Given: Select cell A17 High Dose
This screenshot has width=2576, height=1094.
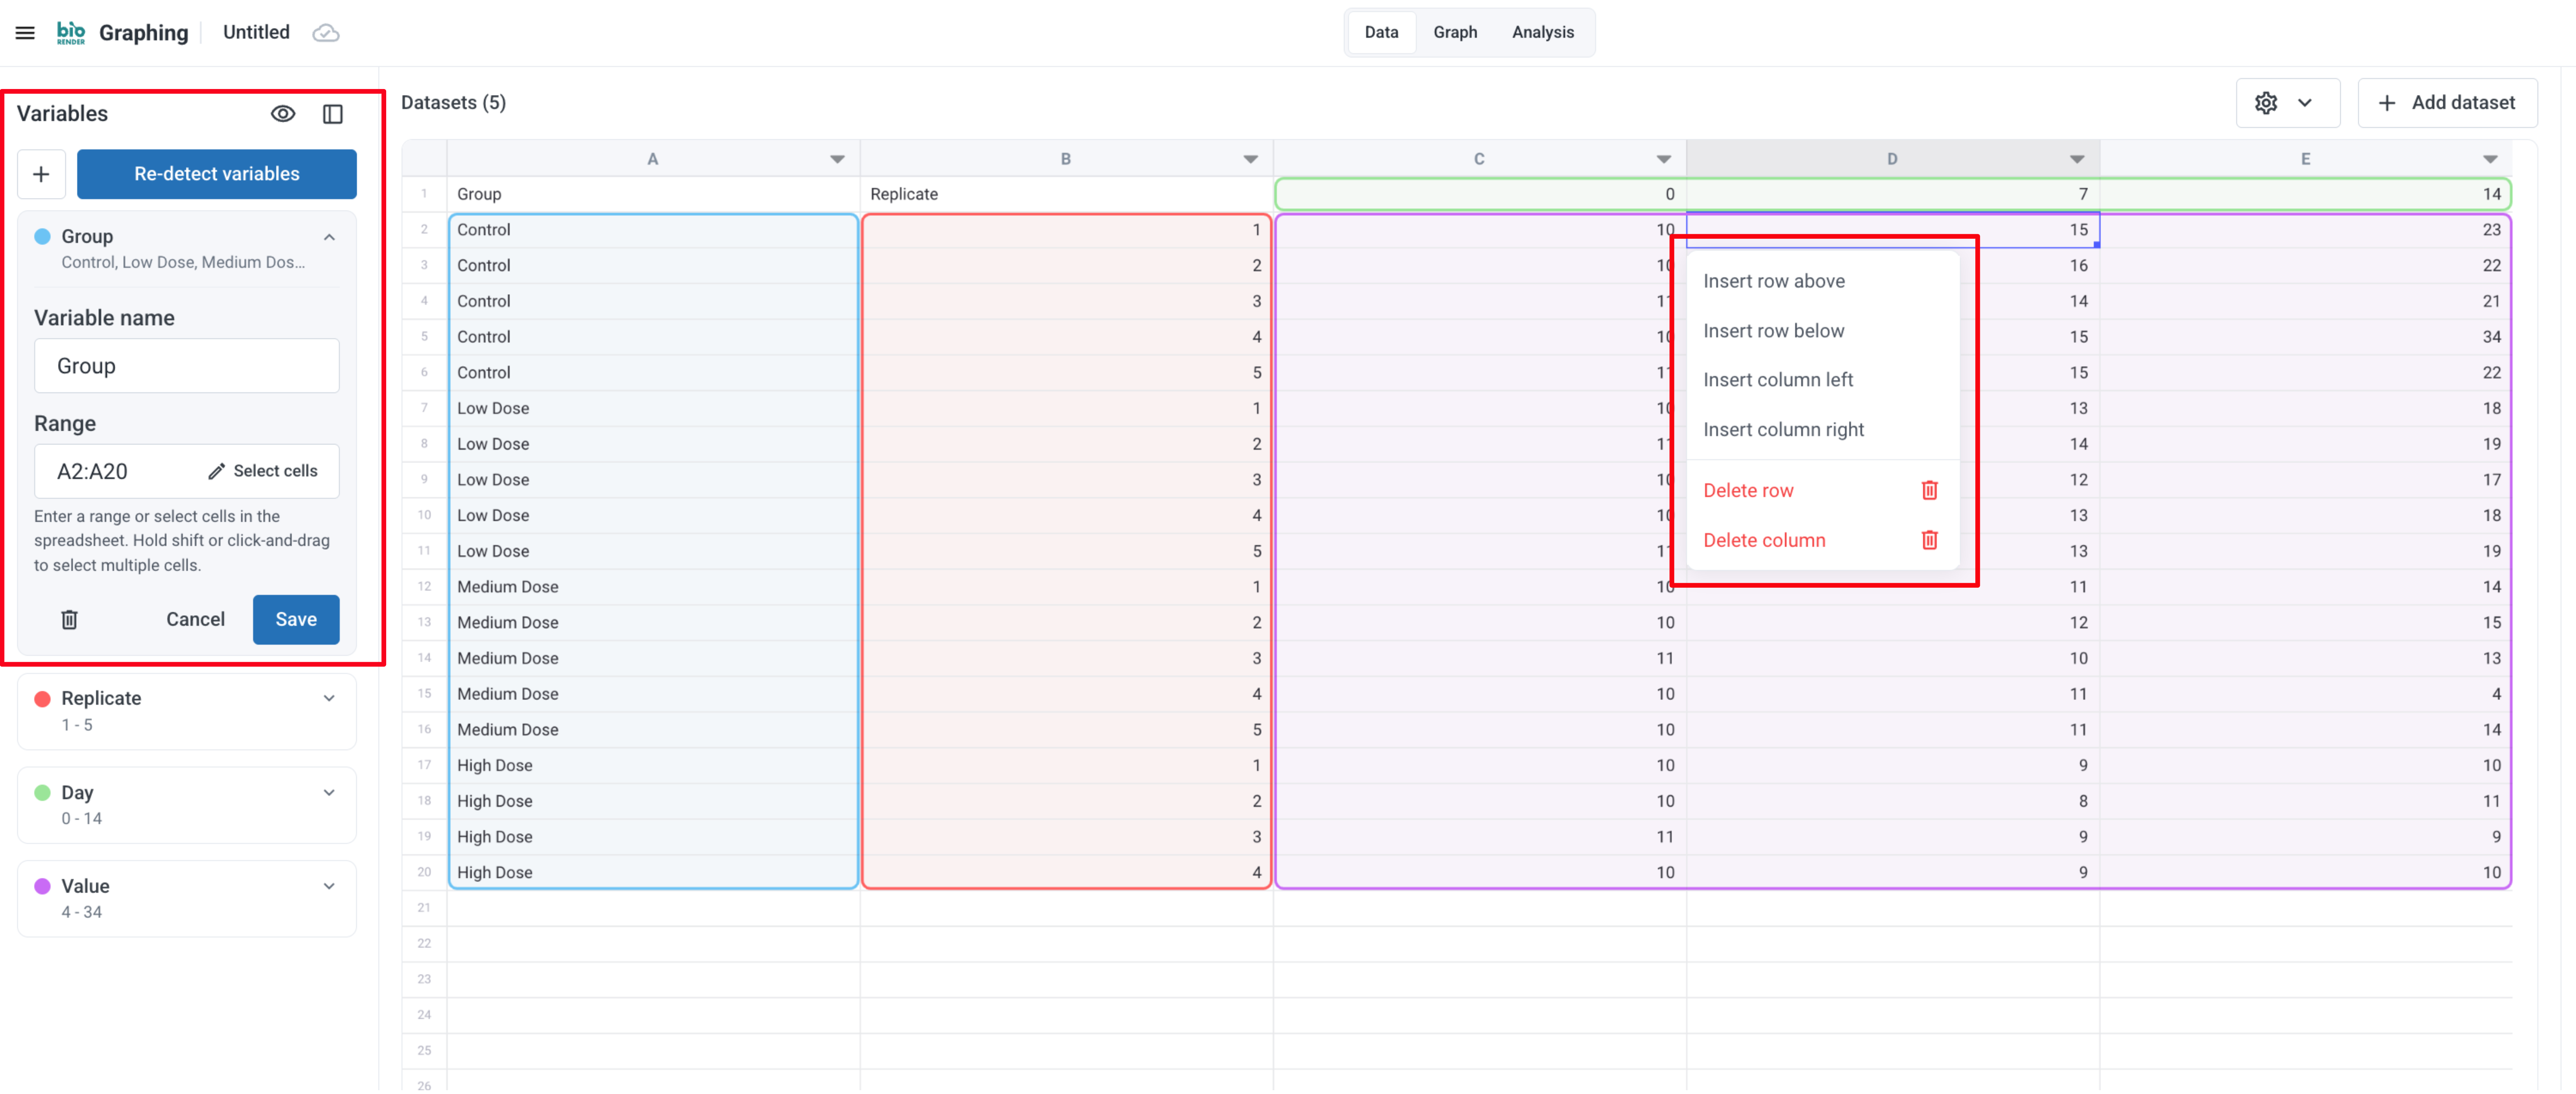Looking at the screenshot, I should click(653, 765).
